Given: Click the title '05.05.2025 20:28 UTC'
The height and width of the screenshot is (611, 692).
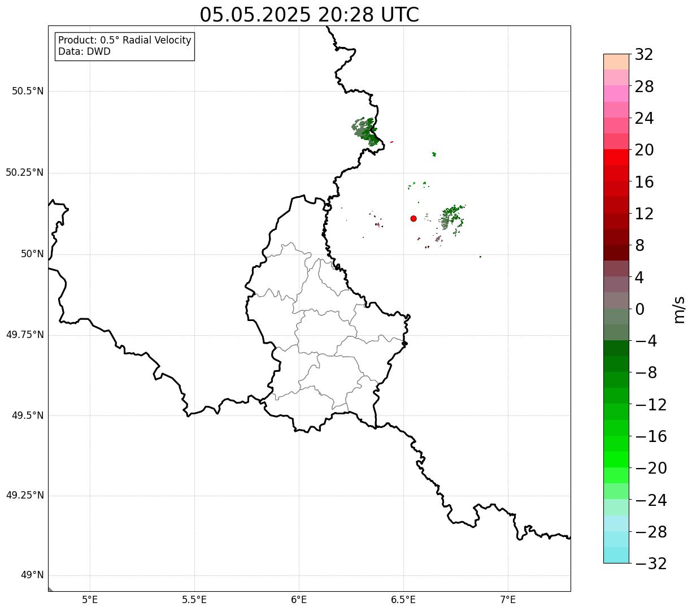Looking at the screenshot, I should 309,15.
